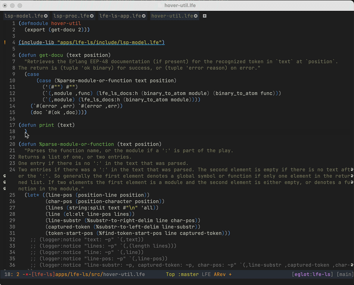The image size is (354, 285).
Task: Click the warning exclamation mark on line 4
Action: (x=5, y=42)
